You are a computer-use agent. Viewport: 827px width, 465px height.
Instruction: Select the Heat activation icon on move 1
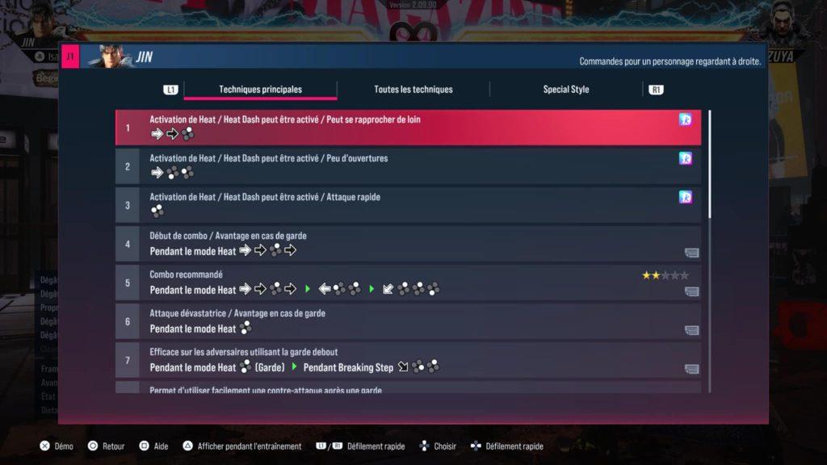tap(685, 119)
